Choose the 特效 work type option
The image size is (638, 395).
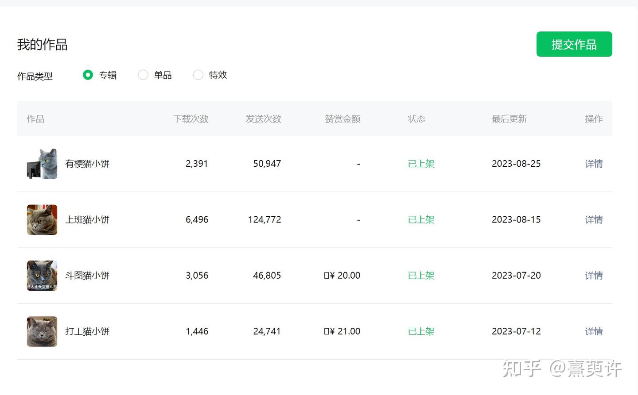point(198,75)
